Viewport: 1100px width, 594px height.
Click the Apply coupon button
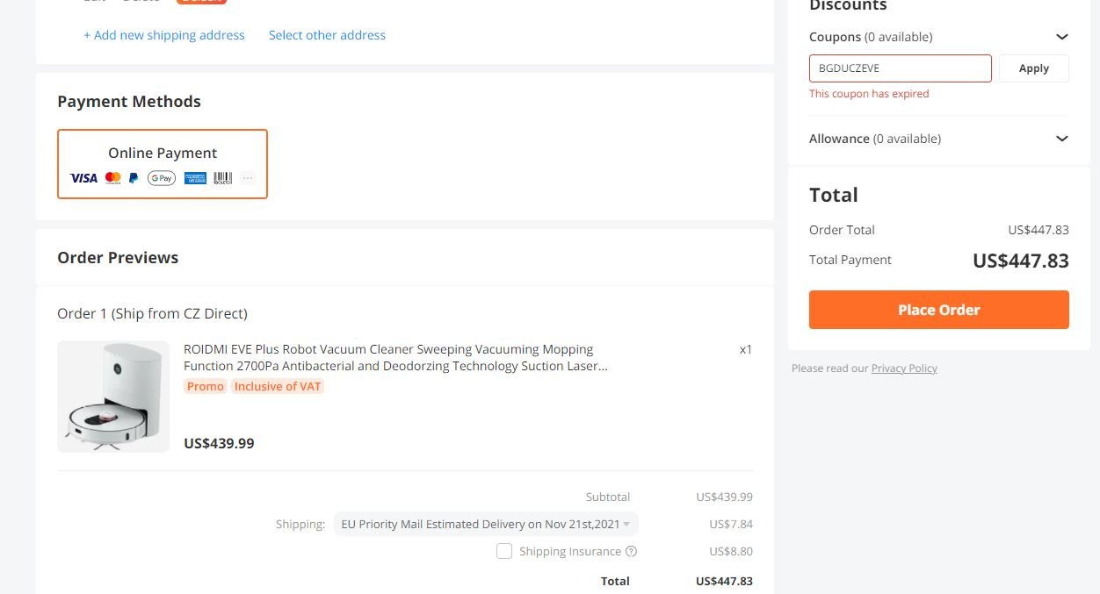tap(1034, 68)
